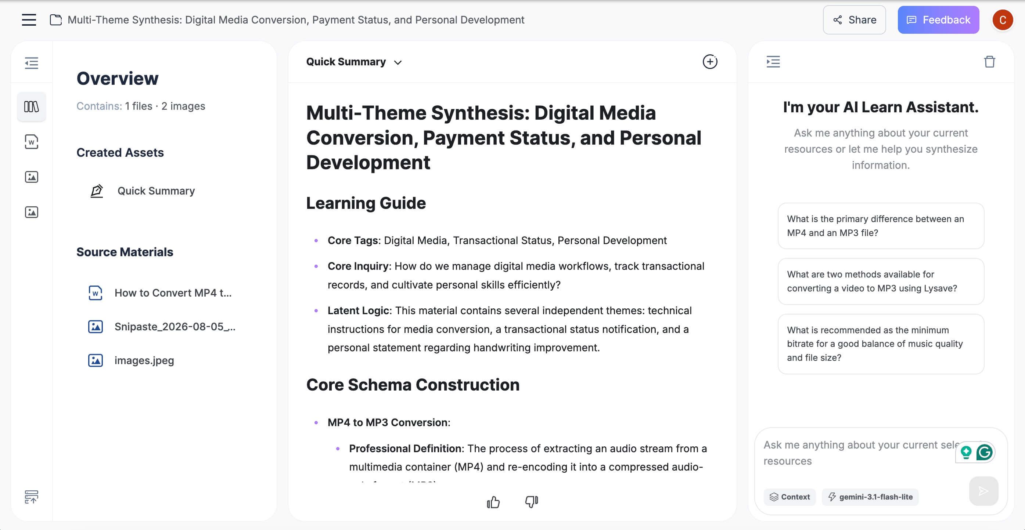
Task: Click the Created Assets heading
Action: click(x=120, y=153)
